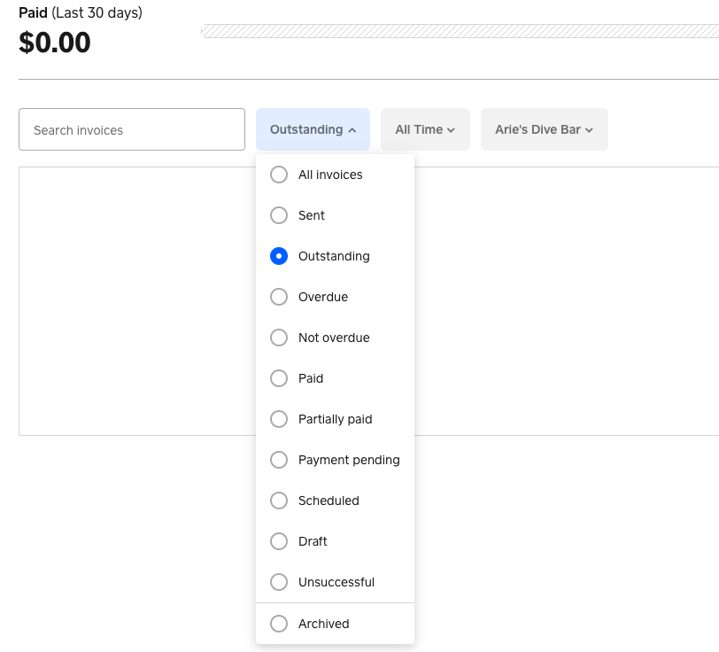Choose the Sent filter option
This screenshot has width=719, height=652.
coord(279,215)
